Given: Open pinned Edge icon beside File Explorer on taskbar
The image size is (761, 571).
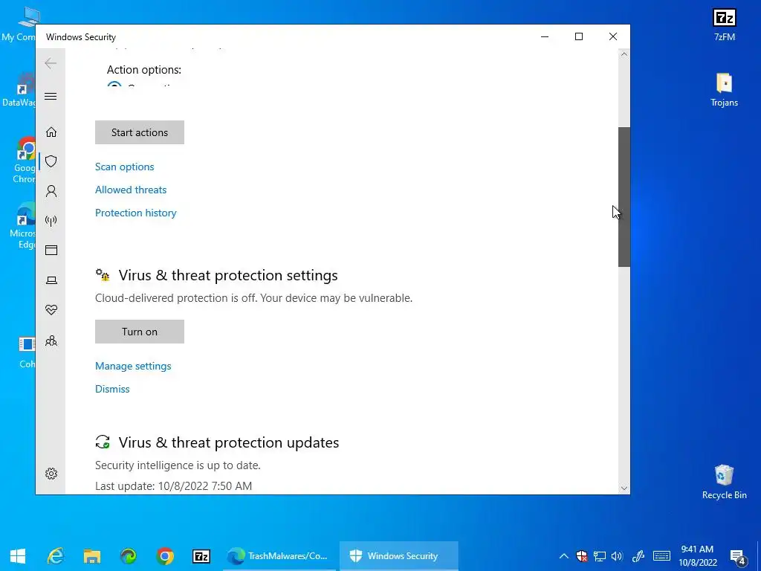Looking at the screenshot, I should click(x=128, y=556).
